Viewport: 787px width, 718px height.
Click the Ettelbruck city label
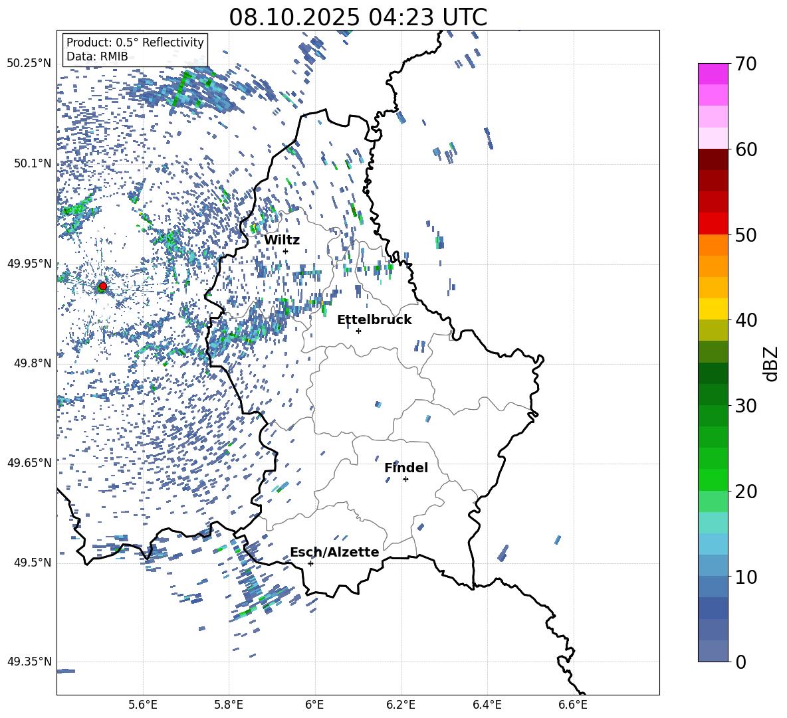[x=374, y=320]
